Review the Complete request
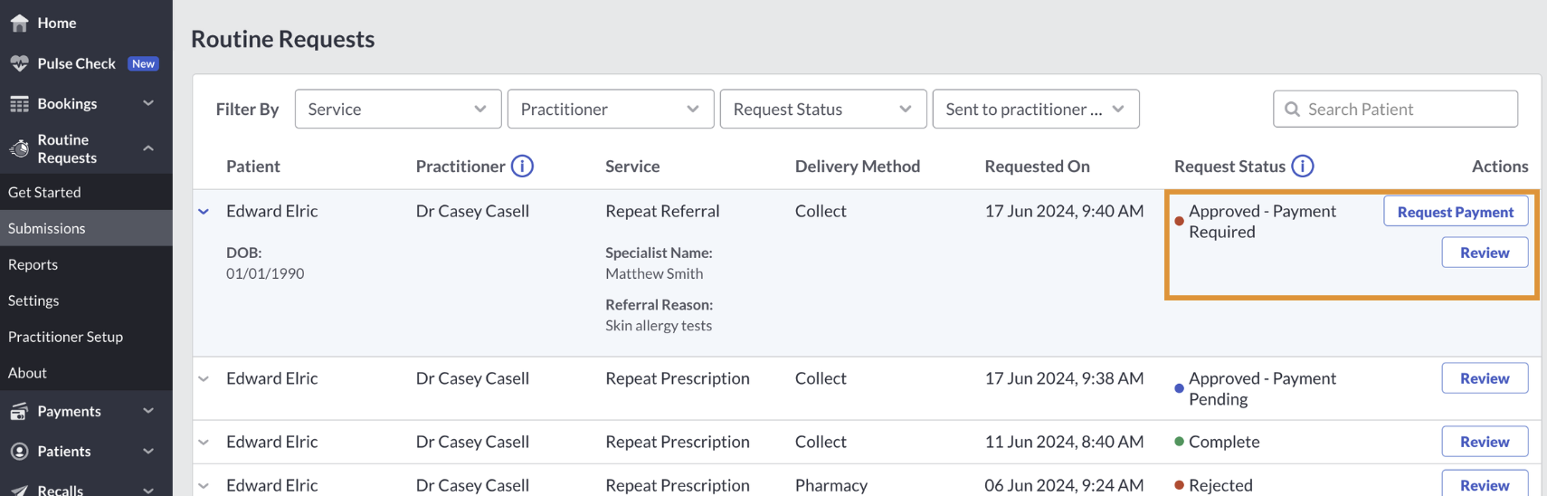1547x496 pixels. click(x=1485, y=442)
